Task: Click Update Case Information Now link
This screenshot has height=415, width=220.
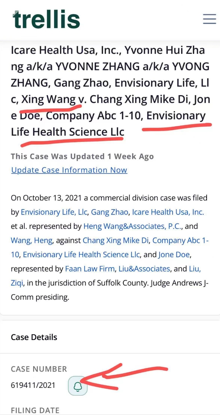Action: (x=69, y=170)
